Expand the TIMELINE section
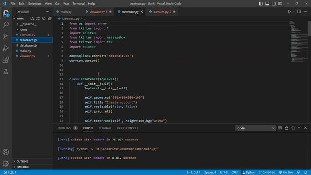Screen dimensions: 311x175 coord(22,167)
